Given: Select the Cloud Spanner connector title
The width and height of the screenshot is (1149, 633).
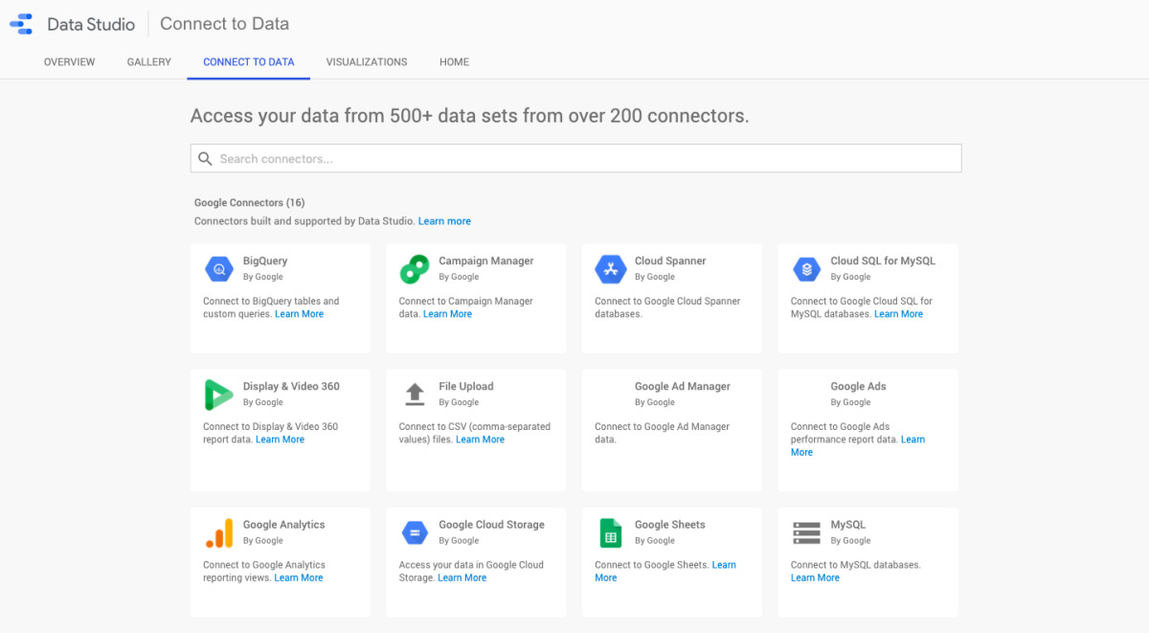Looking at the screenshot, I should click(670, 260).
